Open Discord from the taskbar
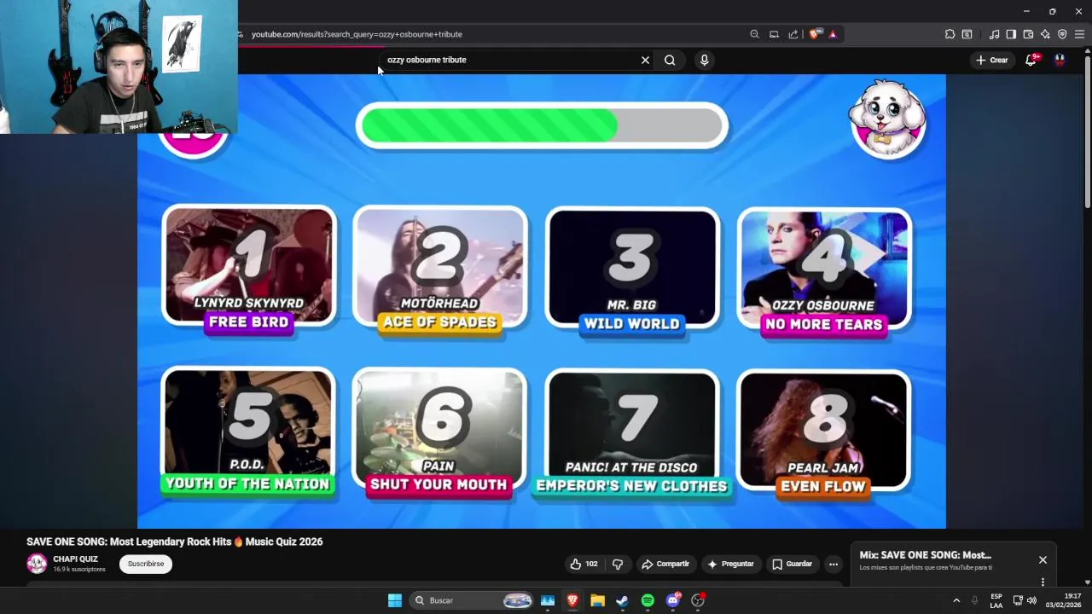This screenshot has height=614, width=1092. [x=673, y=600]
